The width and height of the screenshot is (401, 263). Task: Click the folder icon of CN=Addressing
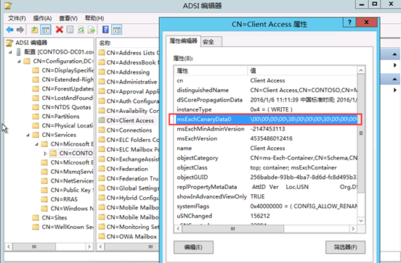point(102,72)
